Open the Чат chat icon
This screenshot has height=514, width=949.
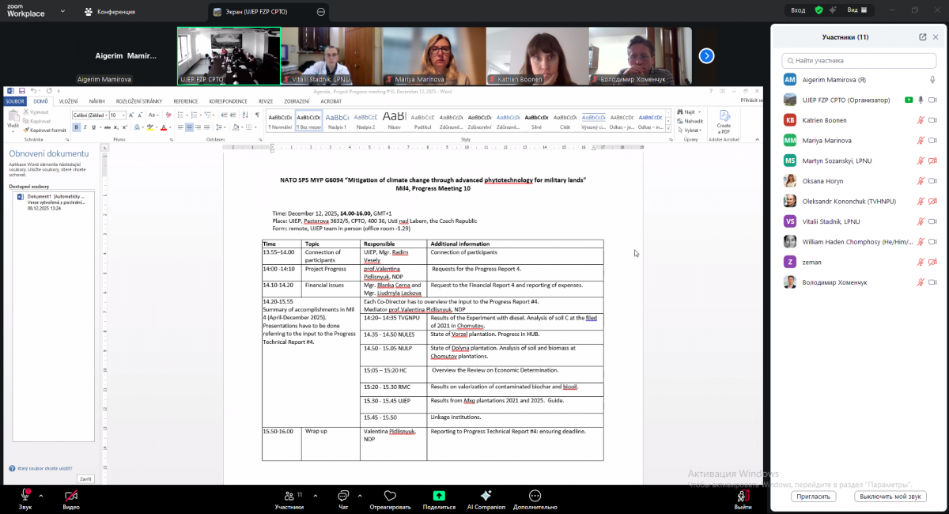[x=342, y=495]
